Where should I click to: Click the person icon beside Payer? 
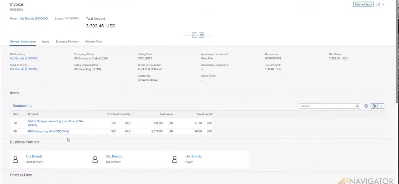tap(175, 159)
